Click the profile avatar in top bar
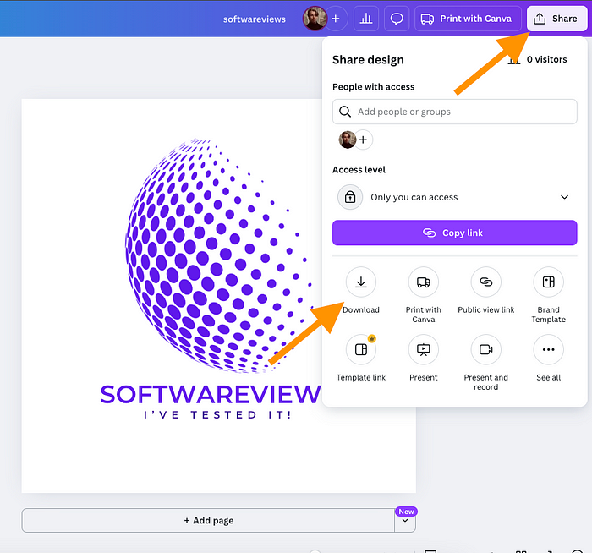Screen dimensions: 592x553 315,18
